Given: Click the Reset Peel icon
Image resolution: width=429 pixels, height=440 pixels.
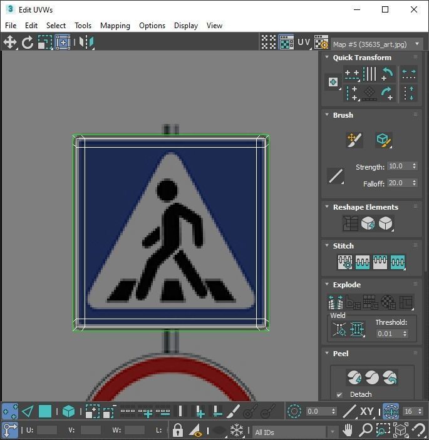Looking at the screenshot, I should point(390,377).
